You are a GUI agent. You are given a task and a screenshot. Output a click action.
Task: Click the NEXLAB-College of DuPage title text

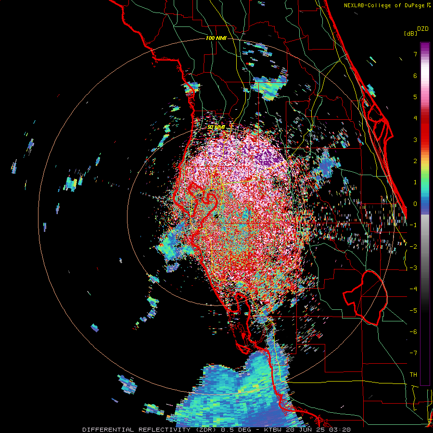(x=384, y=5)
